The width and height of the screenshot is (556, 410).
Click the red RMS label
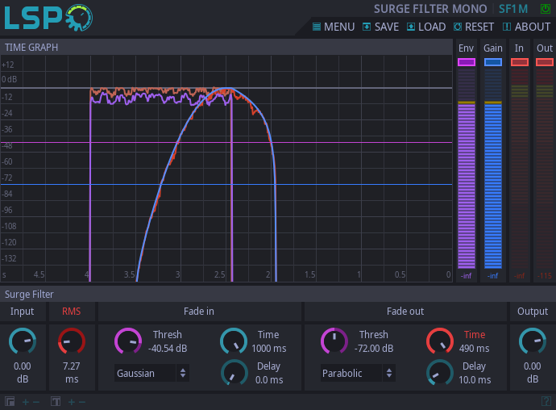click(71, 312)
